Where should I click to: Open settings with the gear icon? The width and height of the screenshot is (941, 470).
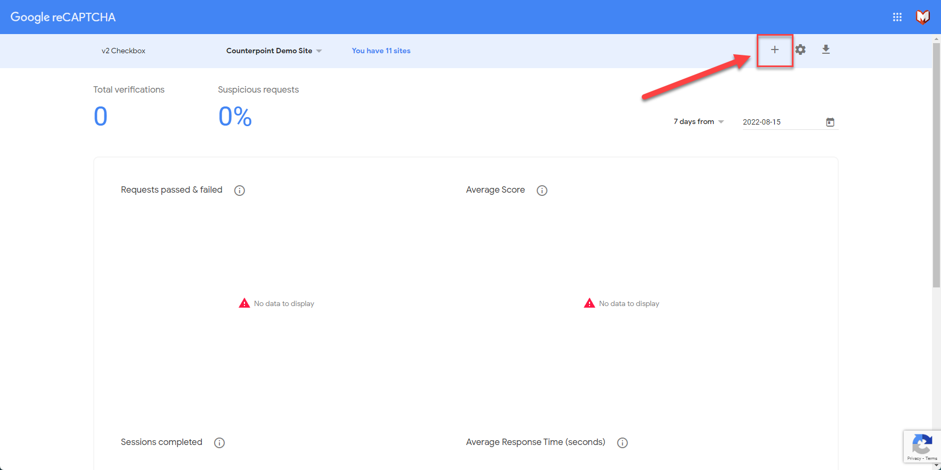pyautogui.click(x=800, y=50)
